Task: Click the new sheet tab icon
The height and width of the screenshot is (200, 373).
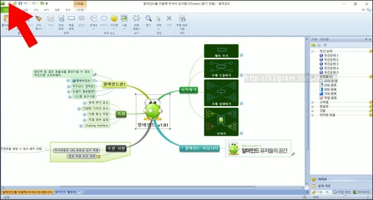Action: click(x=81, y=192)
